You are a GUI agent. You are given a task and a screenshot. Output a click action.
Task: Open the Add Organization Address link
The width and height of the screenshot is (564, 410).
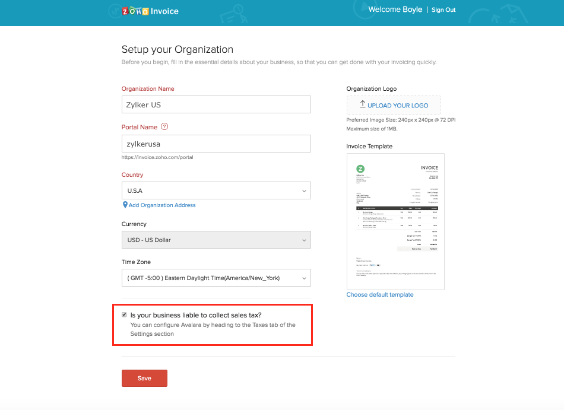pos(162,205)
